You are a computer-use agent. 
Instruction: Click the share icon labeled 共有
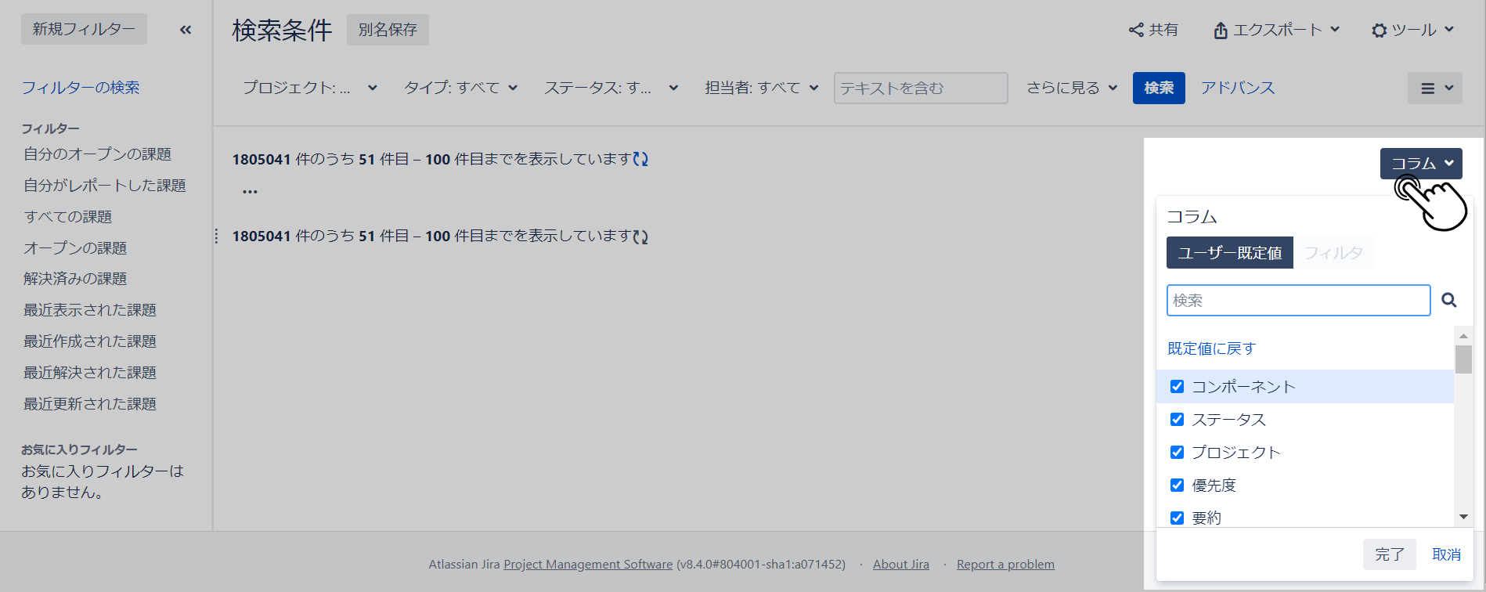tap(1152, 30)
